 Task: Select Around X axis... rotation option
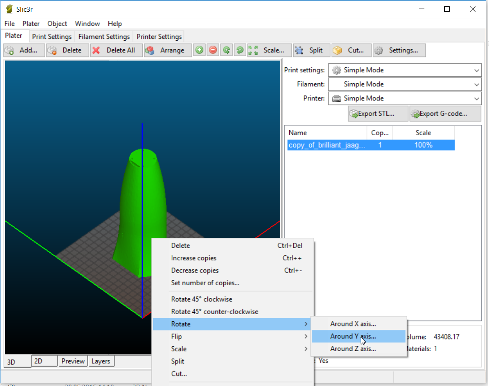click(359, 324)
